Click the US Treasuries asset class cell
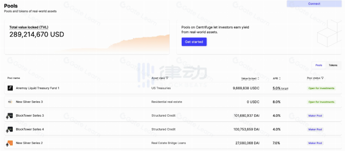Screen dimensions: 345x151 [x=161, y=88]
